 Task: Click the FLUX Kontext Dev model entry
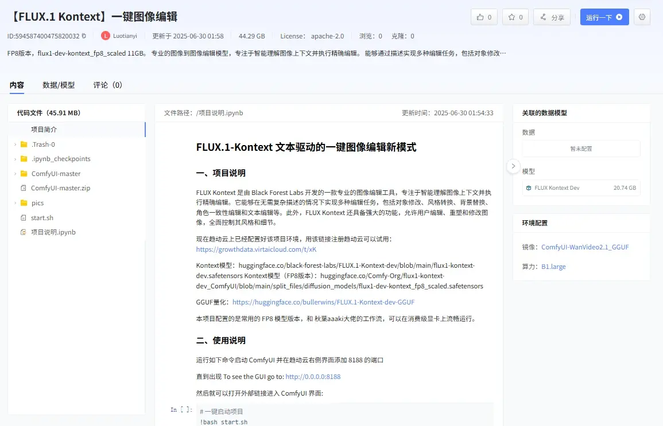coord(581,188)
